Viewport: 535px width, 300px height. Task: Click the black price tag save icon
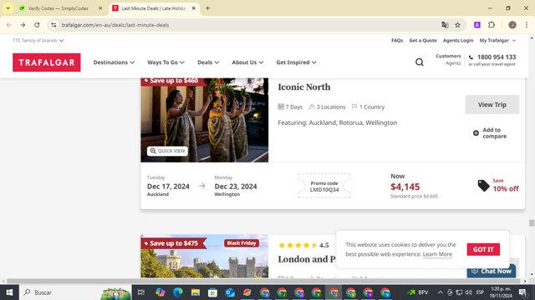pos(483,185)
